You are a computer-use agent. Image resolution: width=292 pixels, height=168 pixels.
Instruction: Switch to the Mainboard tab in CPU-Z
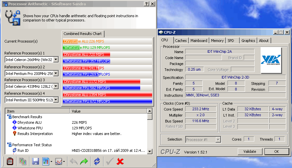click(x=199, y=41)
